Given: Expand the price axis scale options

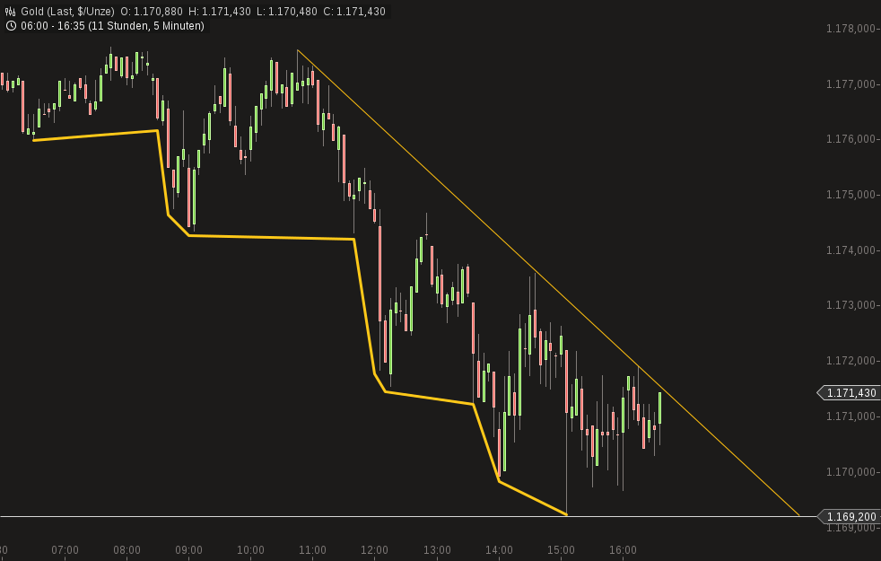Looking at the screenshot, I should pos(847,269).
